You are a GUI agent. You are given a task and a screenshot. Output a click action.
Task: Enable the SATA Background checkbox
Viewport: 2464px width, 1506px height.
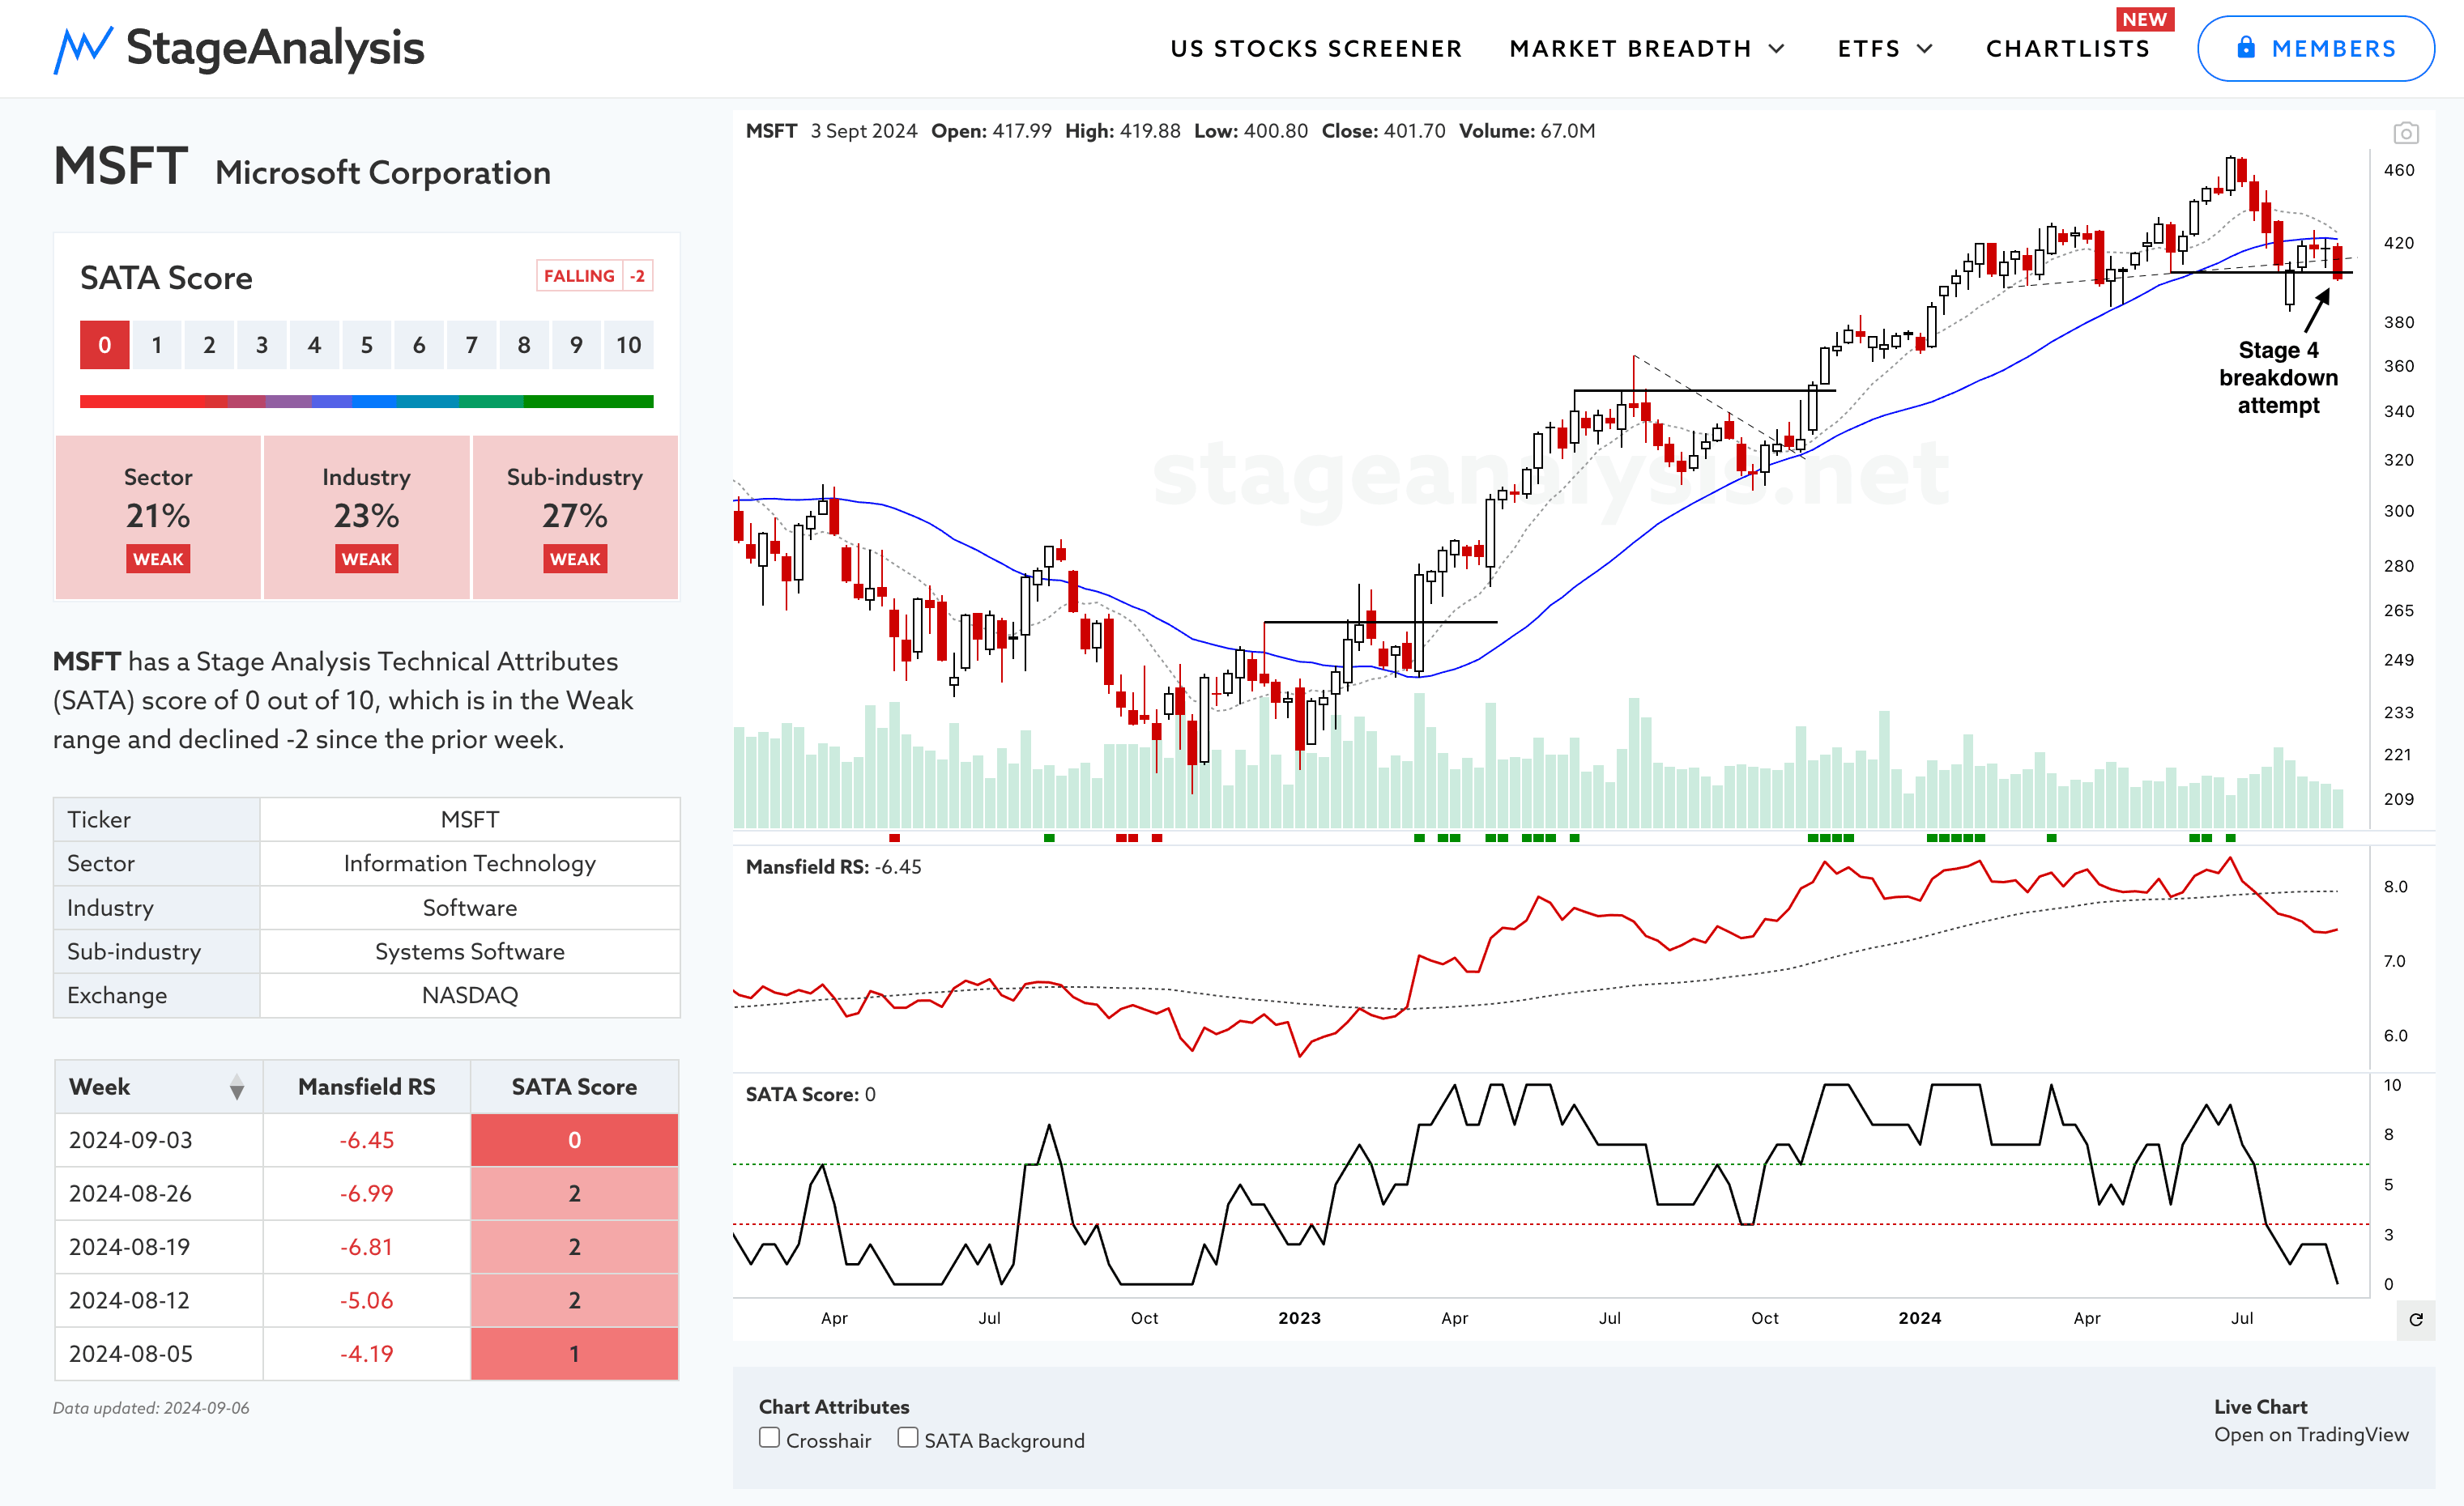pyautogui.click(x=907, y=1438)
